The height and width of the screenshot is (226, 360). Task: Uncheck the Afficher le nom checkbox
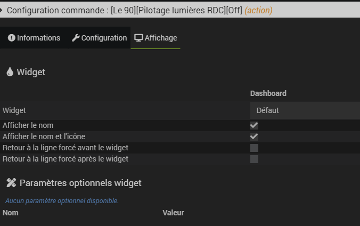[254, 125]
